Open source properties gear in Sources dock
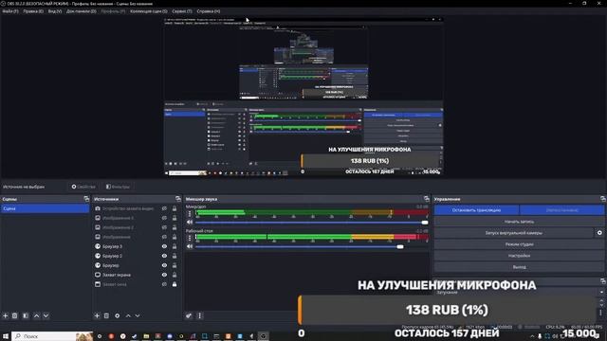The height and width of the screenshot is (341, 607). tap(118, 315)
